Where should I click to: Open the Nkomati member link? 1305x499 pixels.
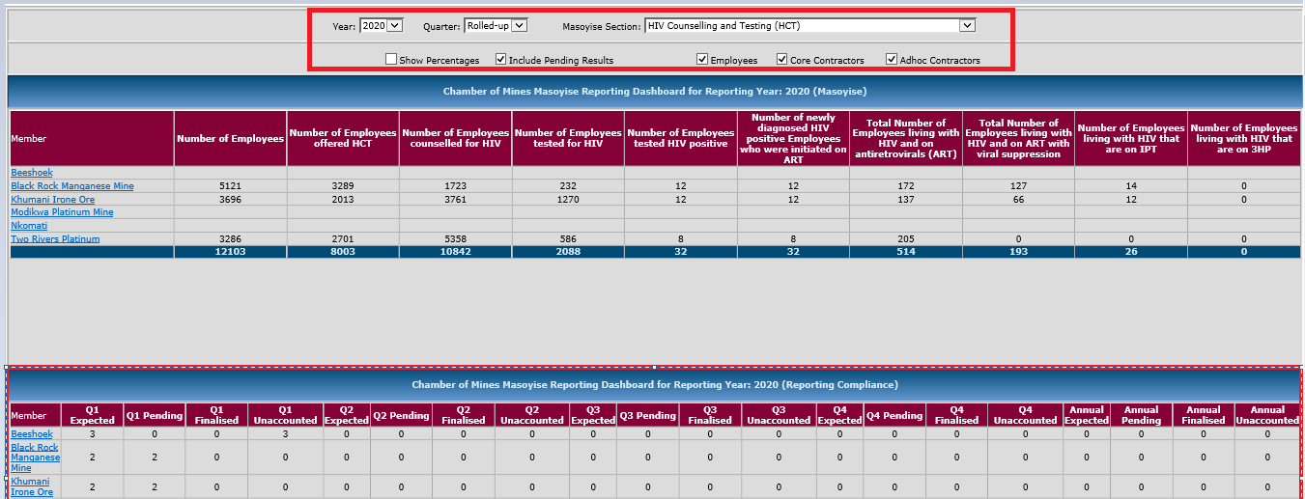coord(29,225)
